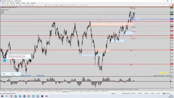Close the small BRENT panel
The width and height of the screenshot is (174, 98).
pyautogui.click(x=19, y=74)
